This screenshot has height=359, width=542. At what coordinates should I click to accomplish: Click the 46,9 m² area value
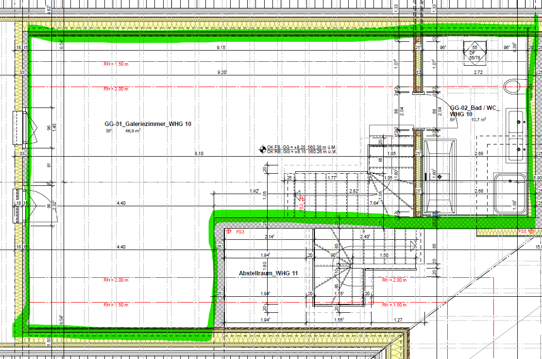pyautogui.click(x=134, y=131)
